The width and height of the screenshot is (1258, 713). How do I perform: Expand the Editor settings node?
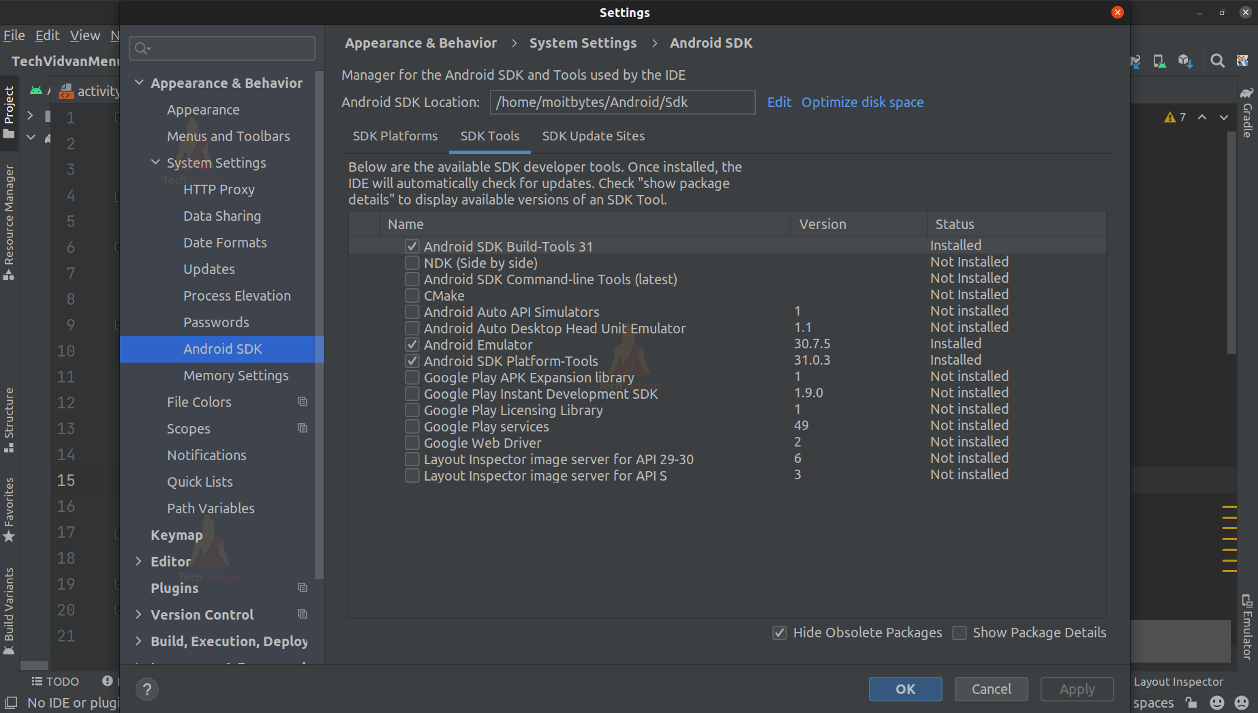(x=138, y=561)
